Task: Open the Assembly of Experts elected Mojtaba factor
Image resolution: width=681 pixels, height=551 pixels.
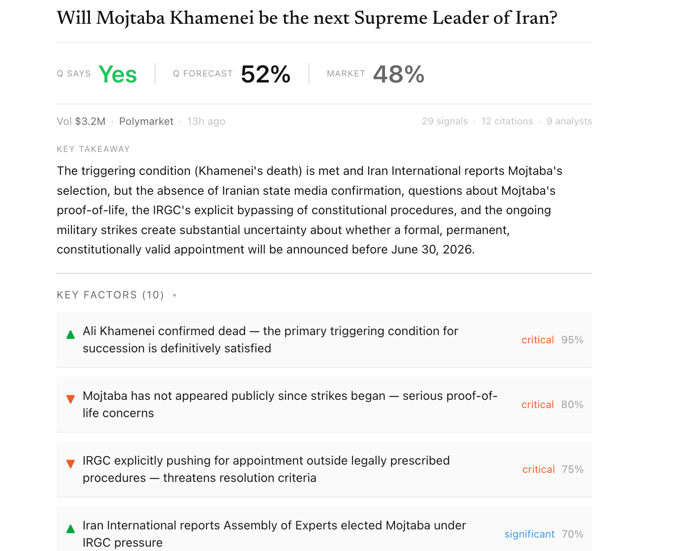Action: point(325,529)
